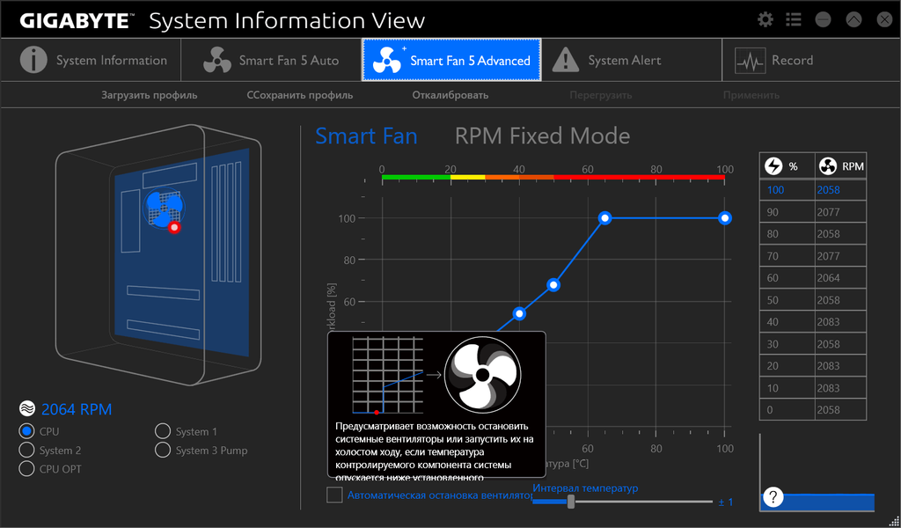Click Перегрузить button
Image resolution: width=901 pixels, height=528 pixels.
pyautogui.click(x=600, y=95)
